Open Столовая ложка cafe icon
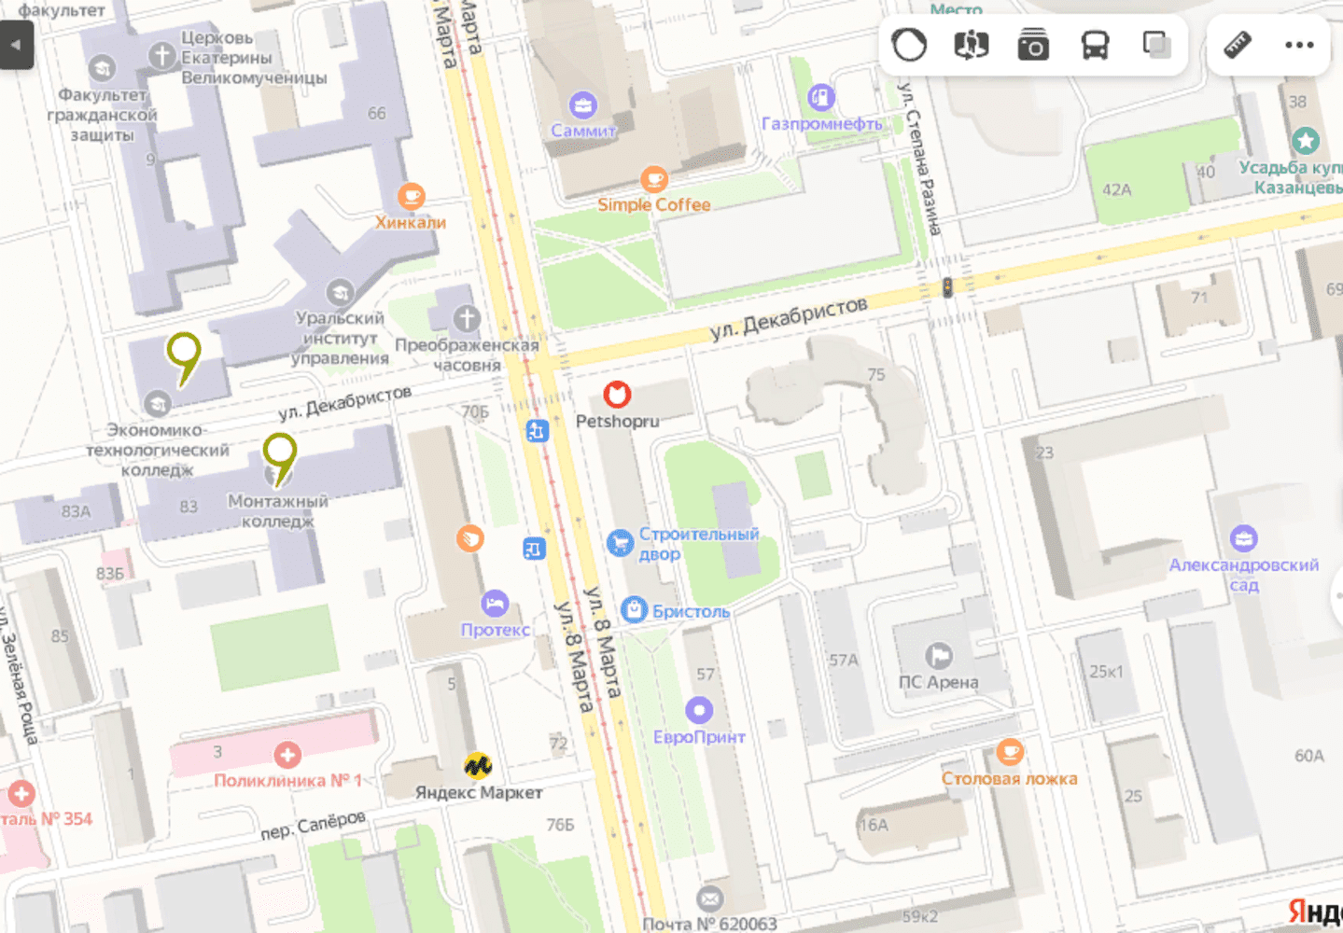1343x933 pixels. tap(1010, 751)
